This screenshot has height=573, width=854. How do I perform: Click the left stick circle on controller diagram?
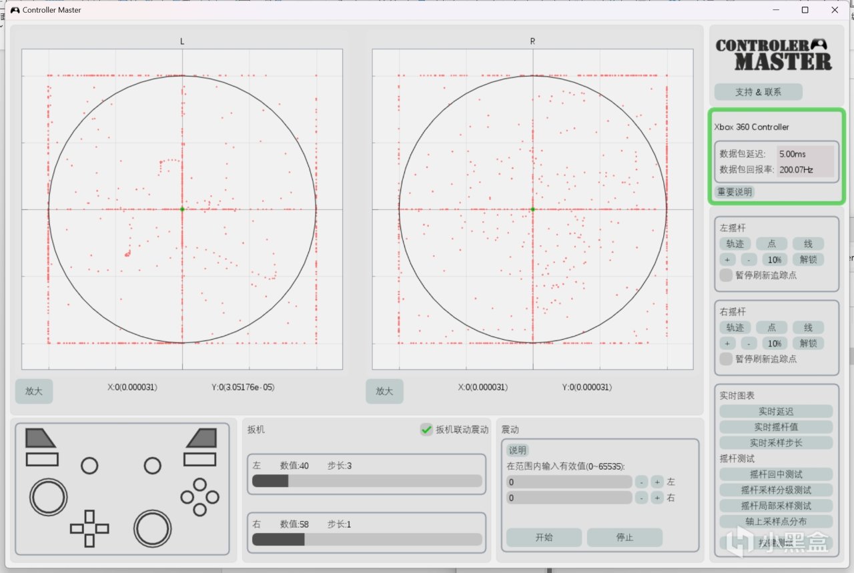coord(49,496)
